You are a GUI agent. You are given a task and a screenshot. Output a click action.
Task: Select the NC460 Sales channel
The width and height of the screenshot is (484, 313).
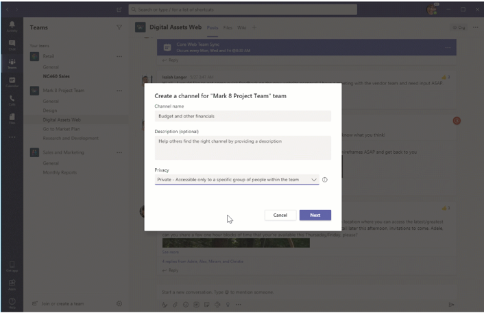coord(56,76)
